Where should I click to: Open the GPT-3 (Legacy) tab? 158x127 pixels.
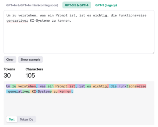106,5
